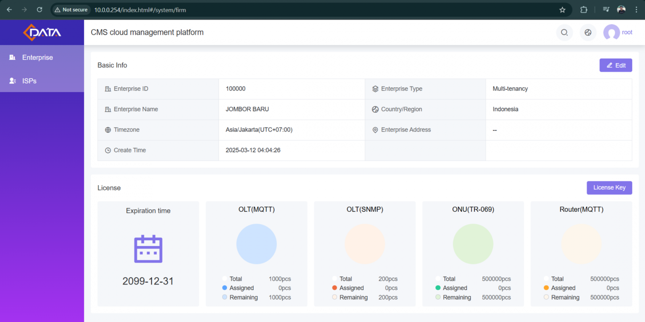
Task: Click the C-DATA logo in sidebar
Action: [x=42, y=32]
